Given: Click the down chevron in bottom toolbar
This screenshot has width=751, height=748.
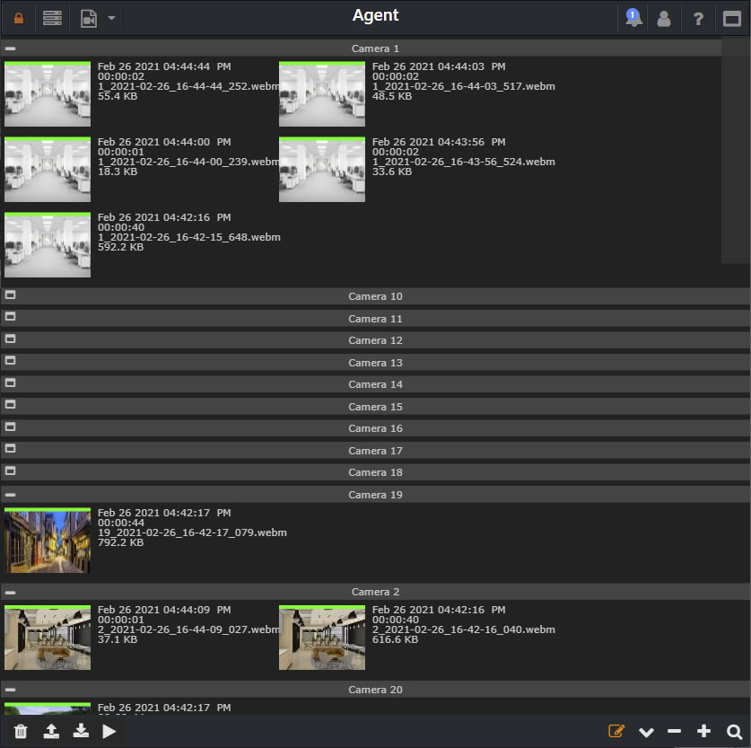Looking at the screenshot, I should pyautogui.click(x=646, y=732).
